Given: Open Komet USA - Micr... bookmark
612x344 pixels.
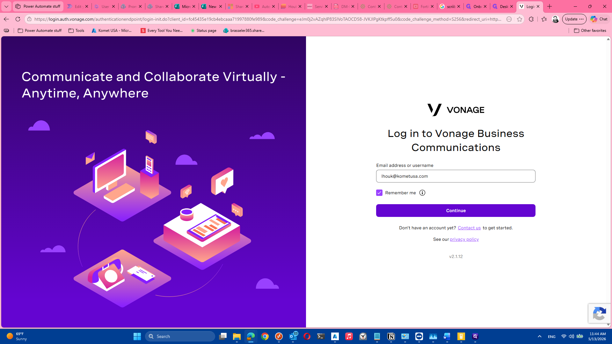Looking at the screenshot, I should [112, 31].
